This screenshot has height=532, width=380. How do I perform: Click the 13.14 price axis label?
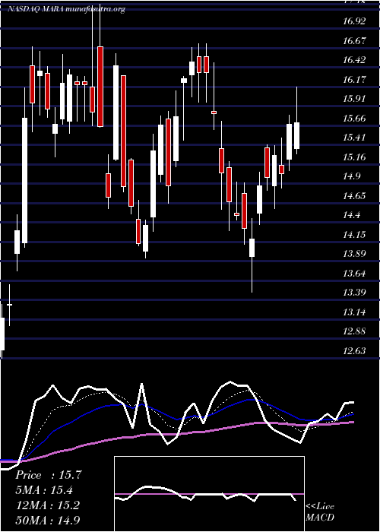(x=354, y=312)
